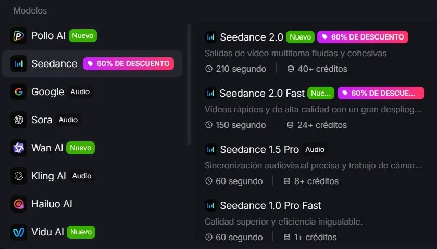
Task: Click clock icon in Seedance 1.0 Pro Fast row
Action: pos(209,238)
